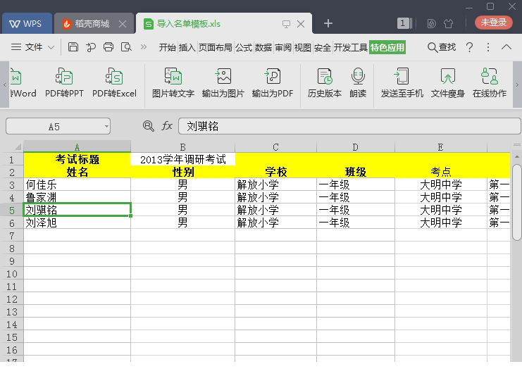Click cell containing 鲁家渊
522x376 pixels.
coord(77,197)
